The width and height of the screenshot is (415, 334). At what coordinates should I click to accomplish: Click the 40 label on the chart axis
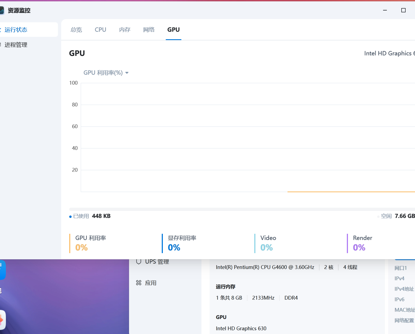point(75,148)
